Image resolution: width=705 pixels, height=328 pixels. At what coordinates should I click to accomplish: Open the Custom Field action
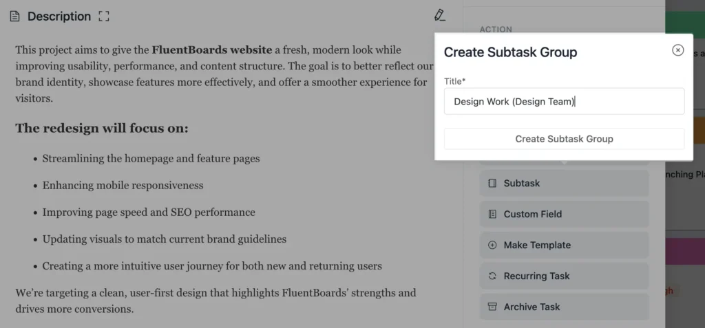(565, 214)
